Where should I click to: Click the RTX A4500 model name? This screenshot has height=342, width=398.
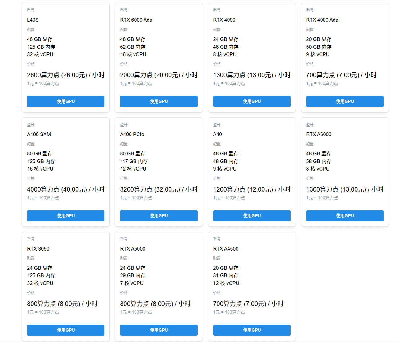tap(226, 249)
